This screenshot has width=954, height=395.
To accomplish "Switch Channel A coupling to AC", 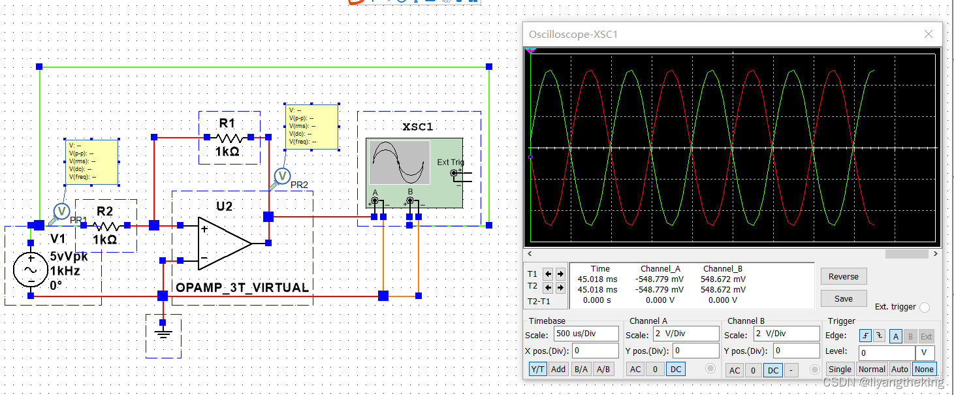I will click(634, 369).
